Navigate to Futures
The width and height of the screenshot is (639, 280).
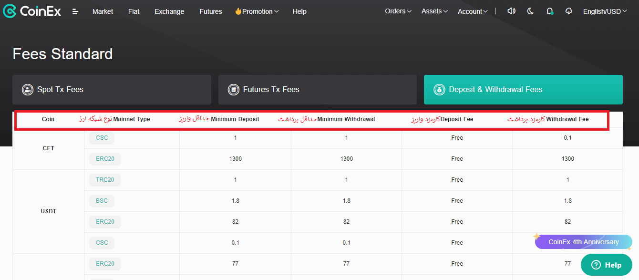pyautogui.click(x=211, y=11)
